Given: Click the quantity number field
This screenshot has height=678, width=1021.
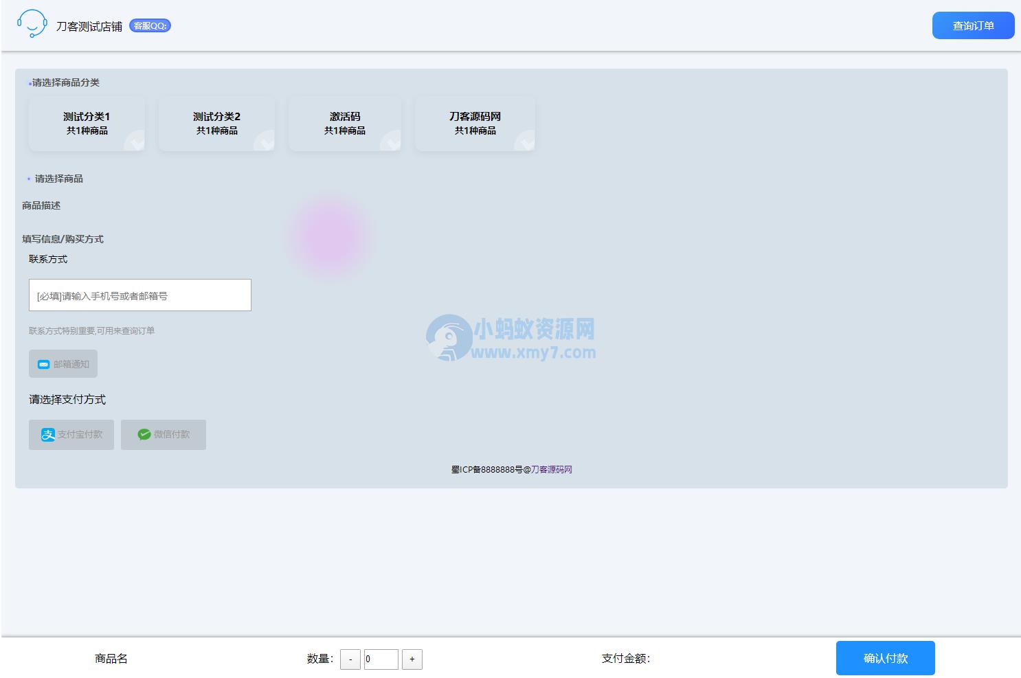Looking at the screenshot, I should [x=381, y=659].
